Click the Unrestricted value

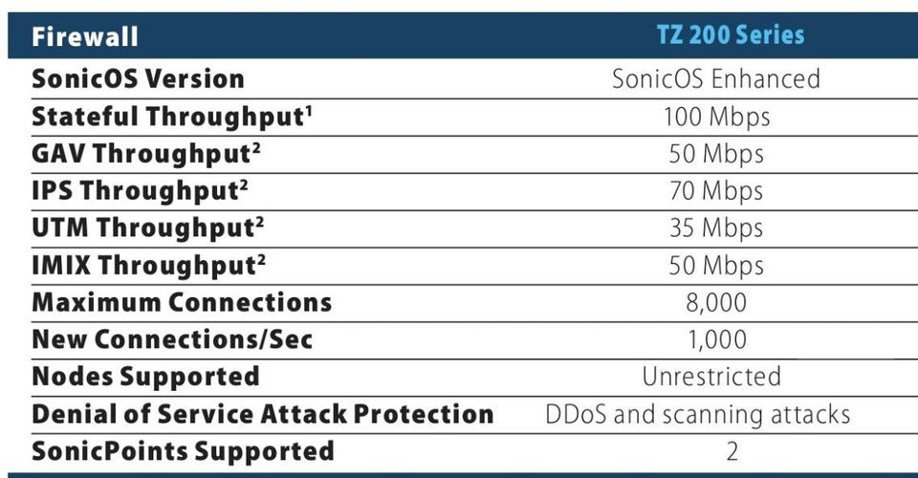point(711,377)
